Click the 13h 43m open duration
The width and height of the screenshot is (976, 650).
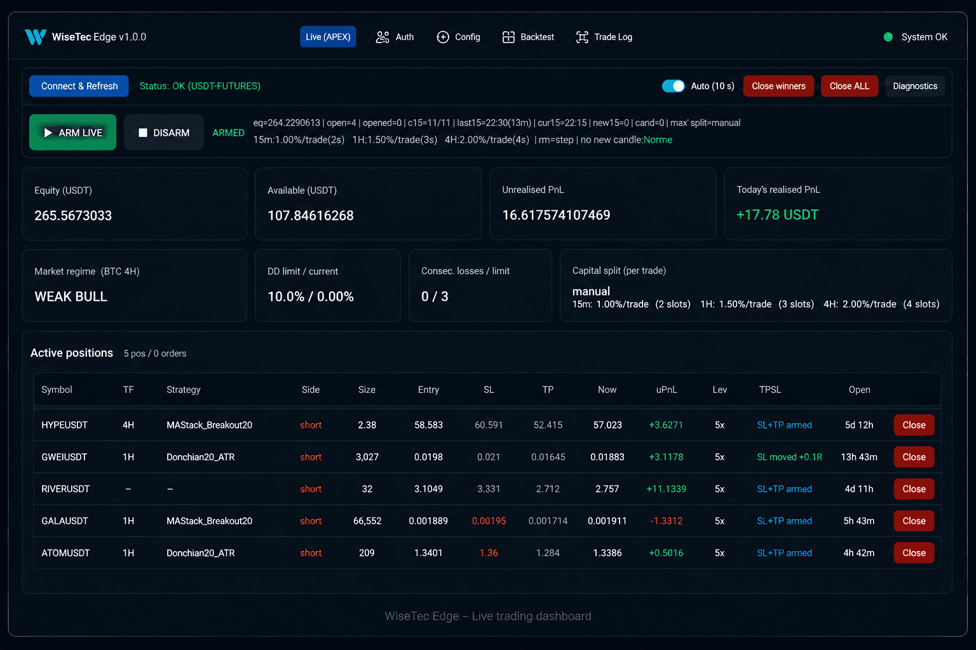click(858, 457)
